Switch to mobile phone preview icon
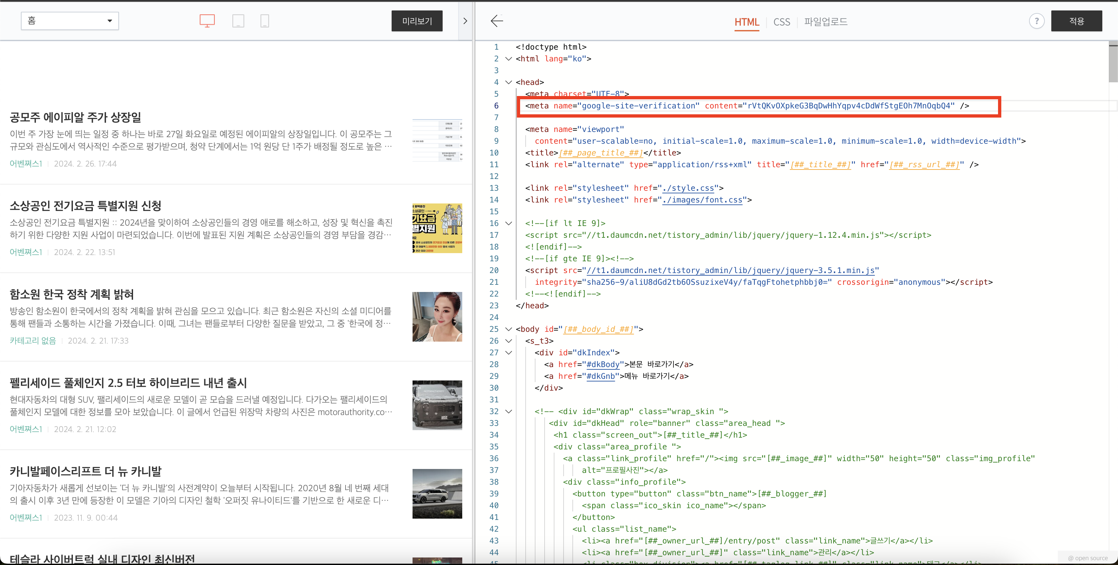Viewport: 1118px width, 565px height. tap(265, 21)
